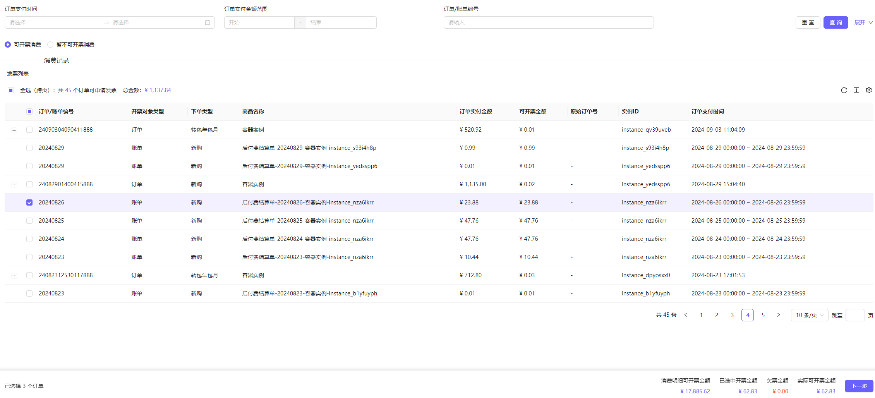Click the 后付费结算单-20240824 product name
Viewport: 875px width, 398px height.
tap(308, 239)
